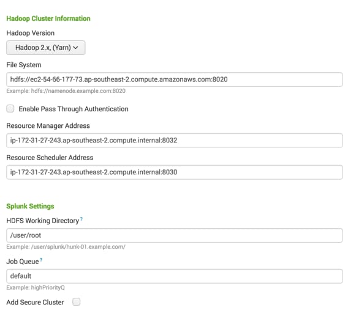Click the question mark next to HDFS Working Directory
Image resolution: width=348 pixels, height=321 pixels.
coord(81,219)
